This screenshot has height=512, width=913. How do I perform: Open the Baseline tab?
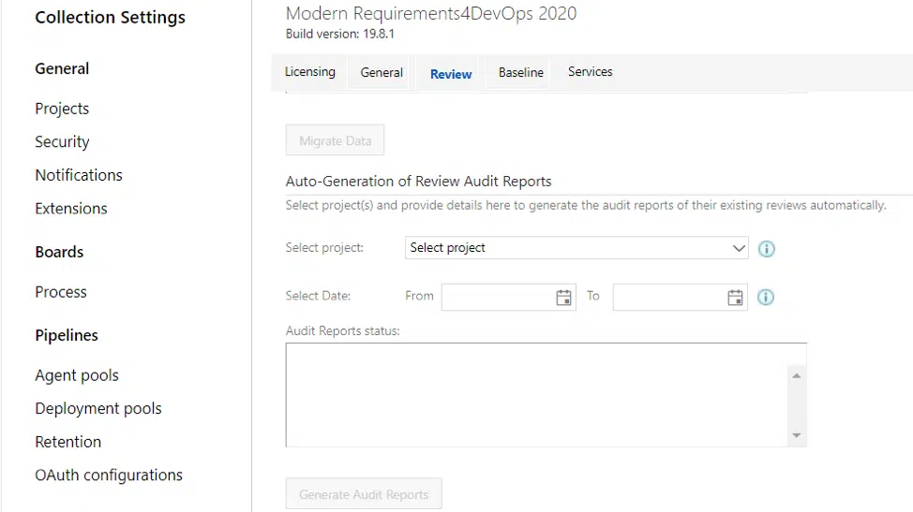pyautogui.click(x=520, y=73)
